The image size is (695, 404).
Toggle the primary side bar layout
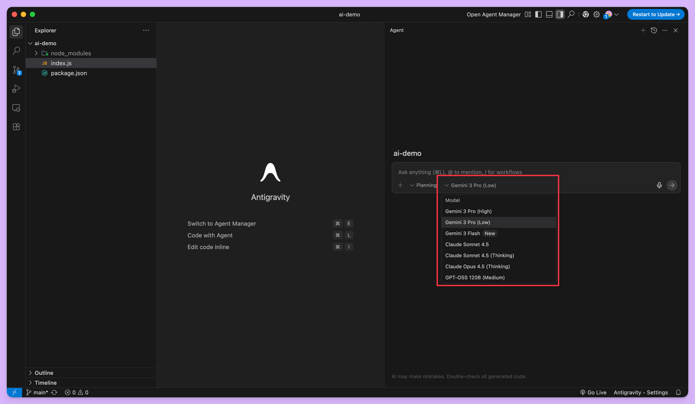(538, 14)
